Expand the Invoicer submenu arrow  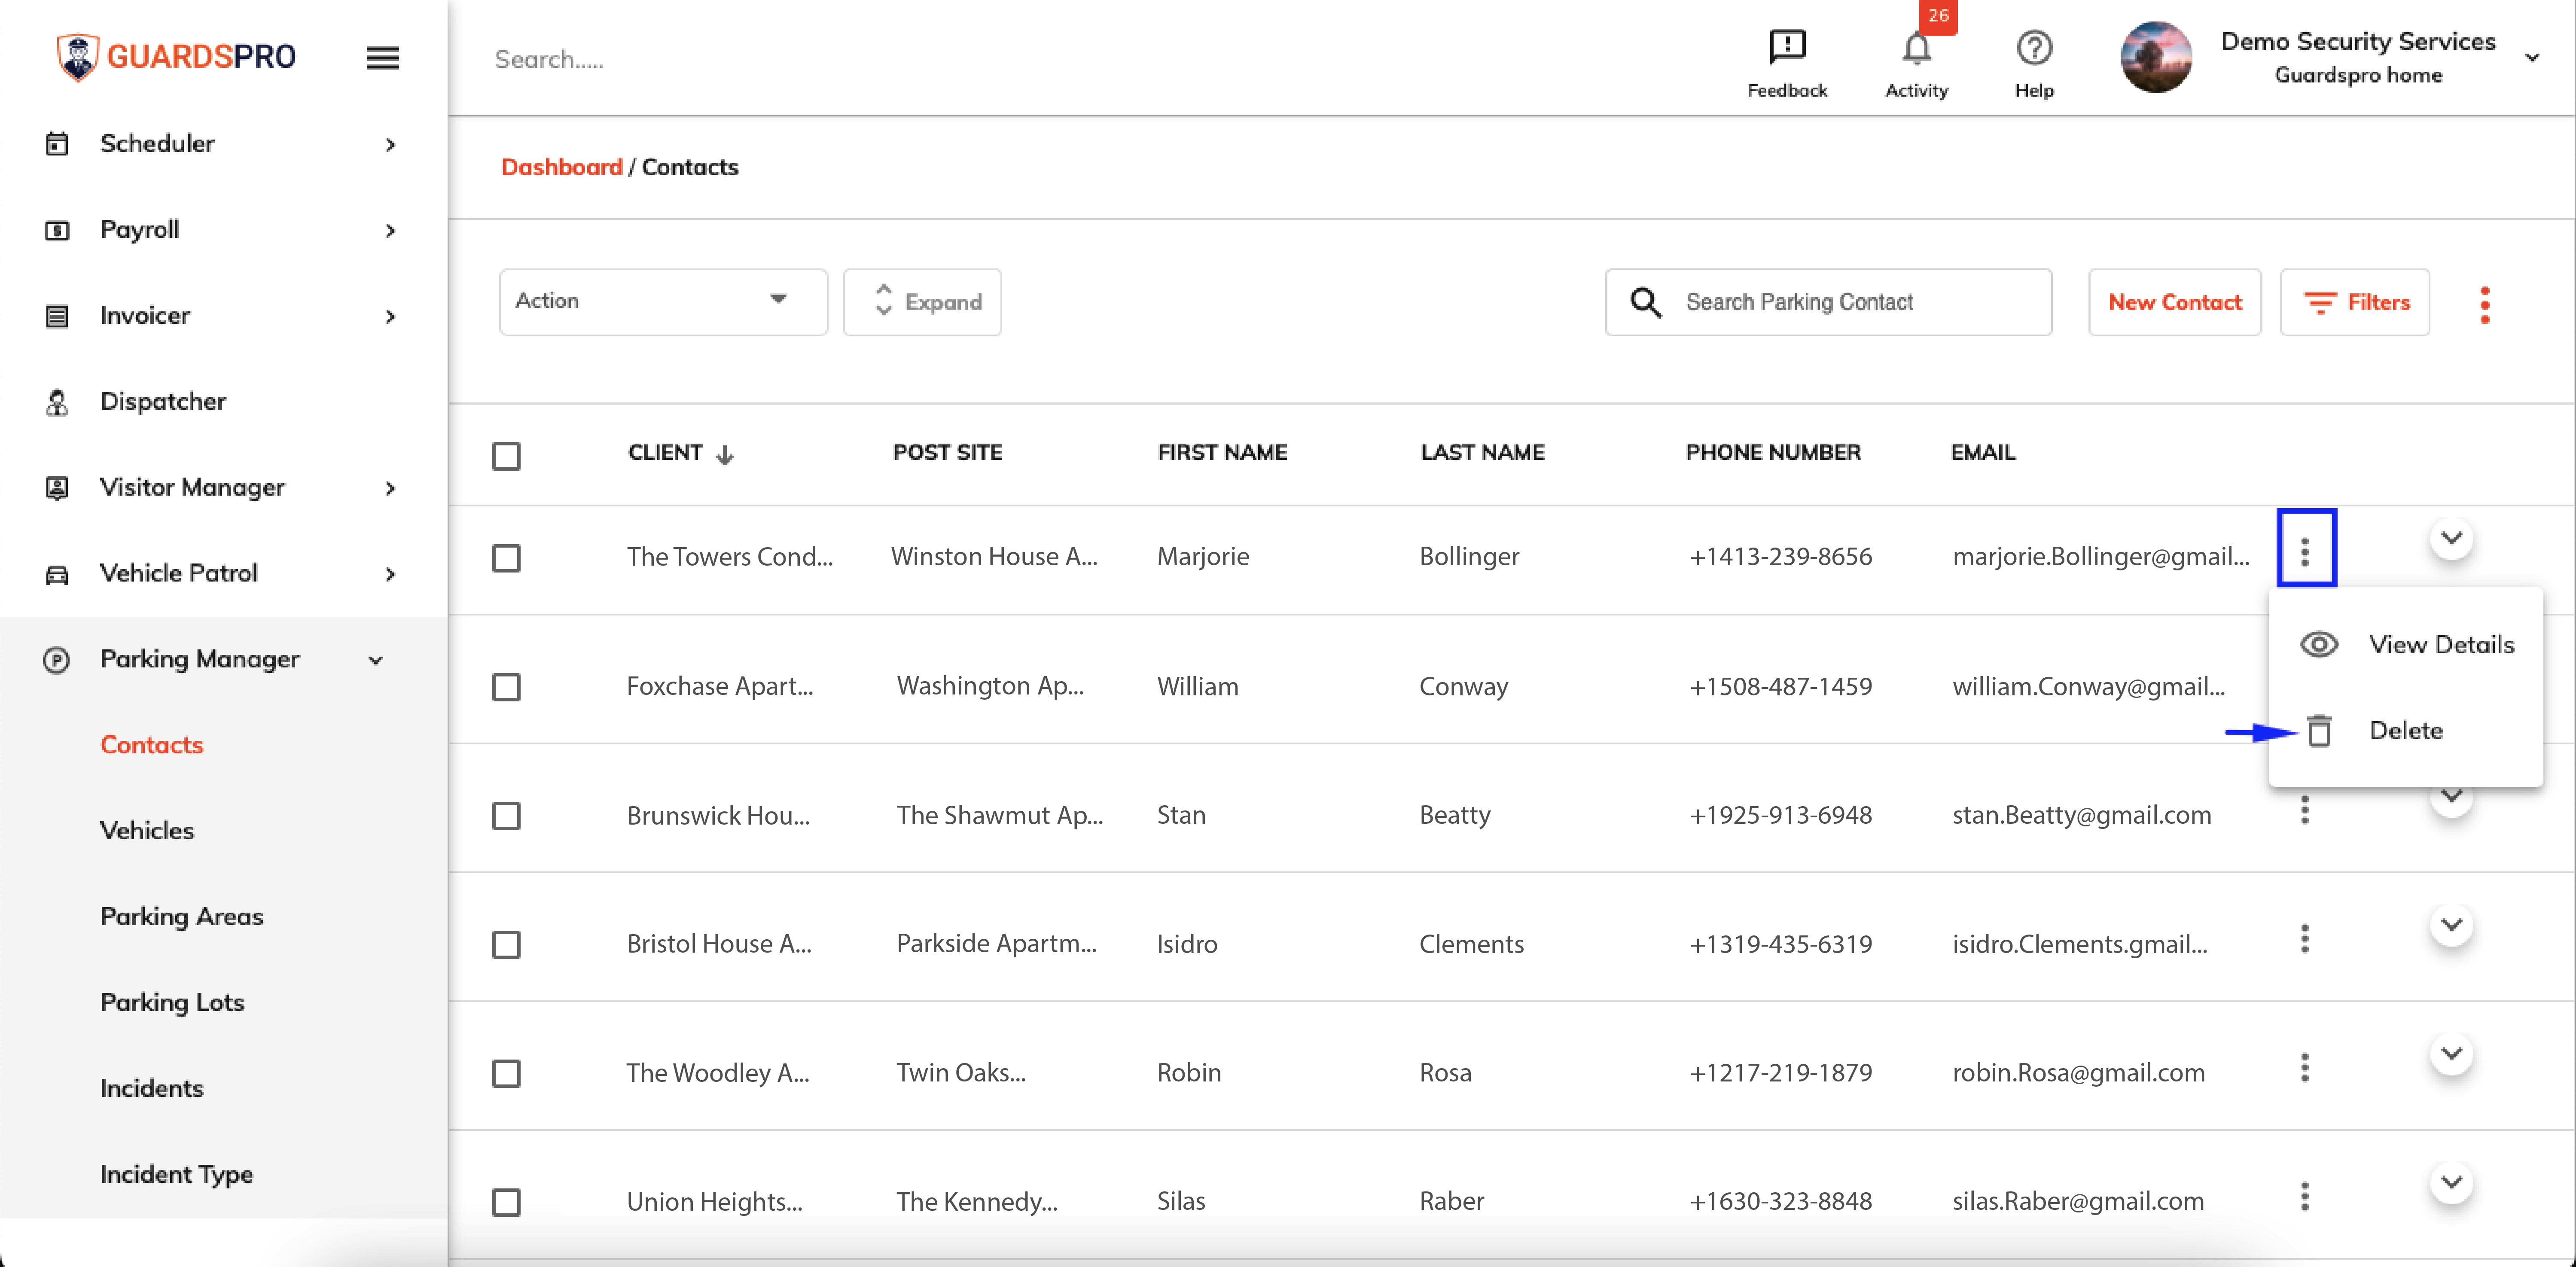click(x=390, y=317)
